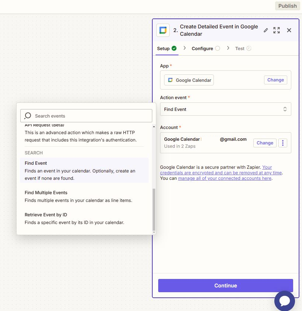Screen dimensions: 302x311
Task: Switch to the Setup tab
Action: point(167,48)
